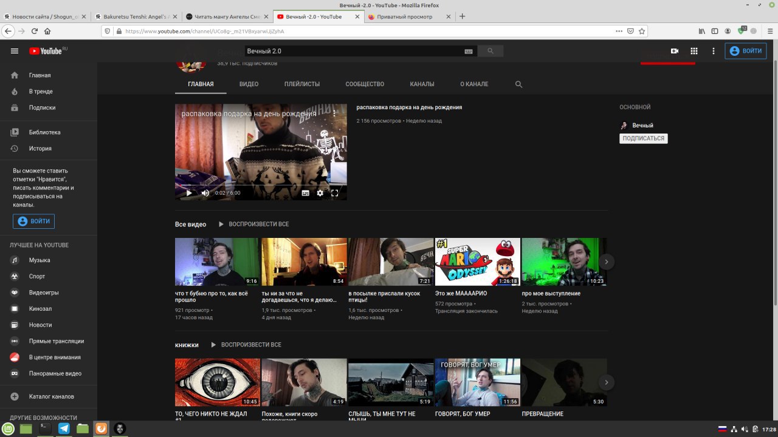Click the create video camera icon
778x437 pixels.
[675, 51]
